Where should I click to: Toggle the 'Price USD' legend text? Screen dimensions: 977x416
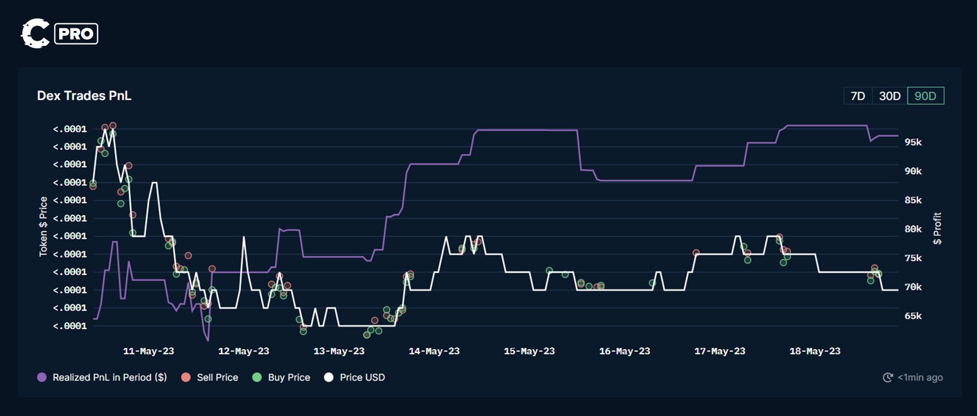pyautogui.click(x=362, y=377)
